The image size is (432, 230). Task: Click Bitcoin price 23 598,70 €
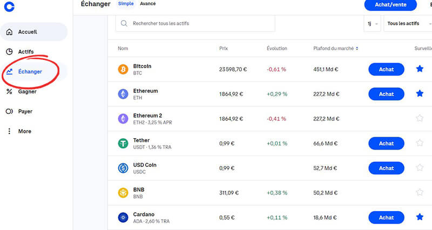(x=233, y=70)
